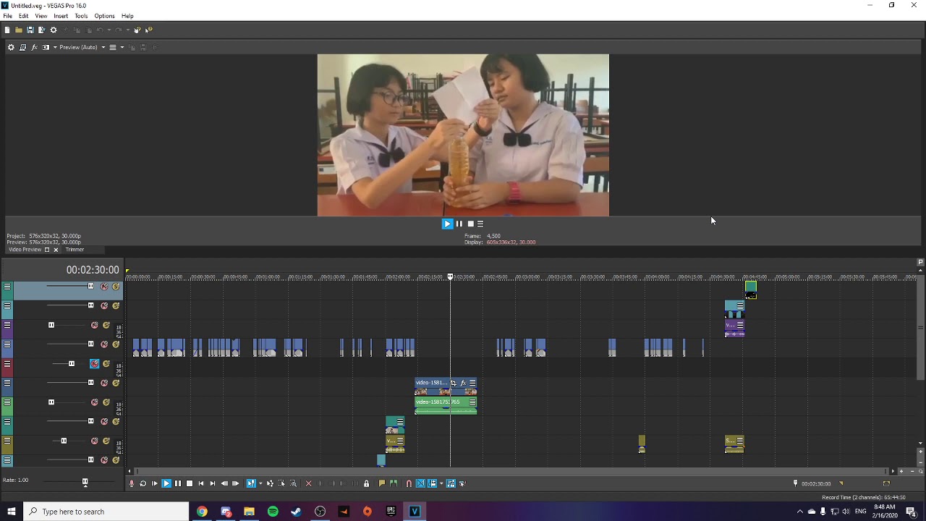This screenshot has width=926, height=521.
Task: Insert a region with the green icon
Action: point(394,483)
